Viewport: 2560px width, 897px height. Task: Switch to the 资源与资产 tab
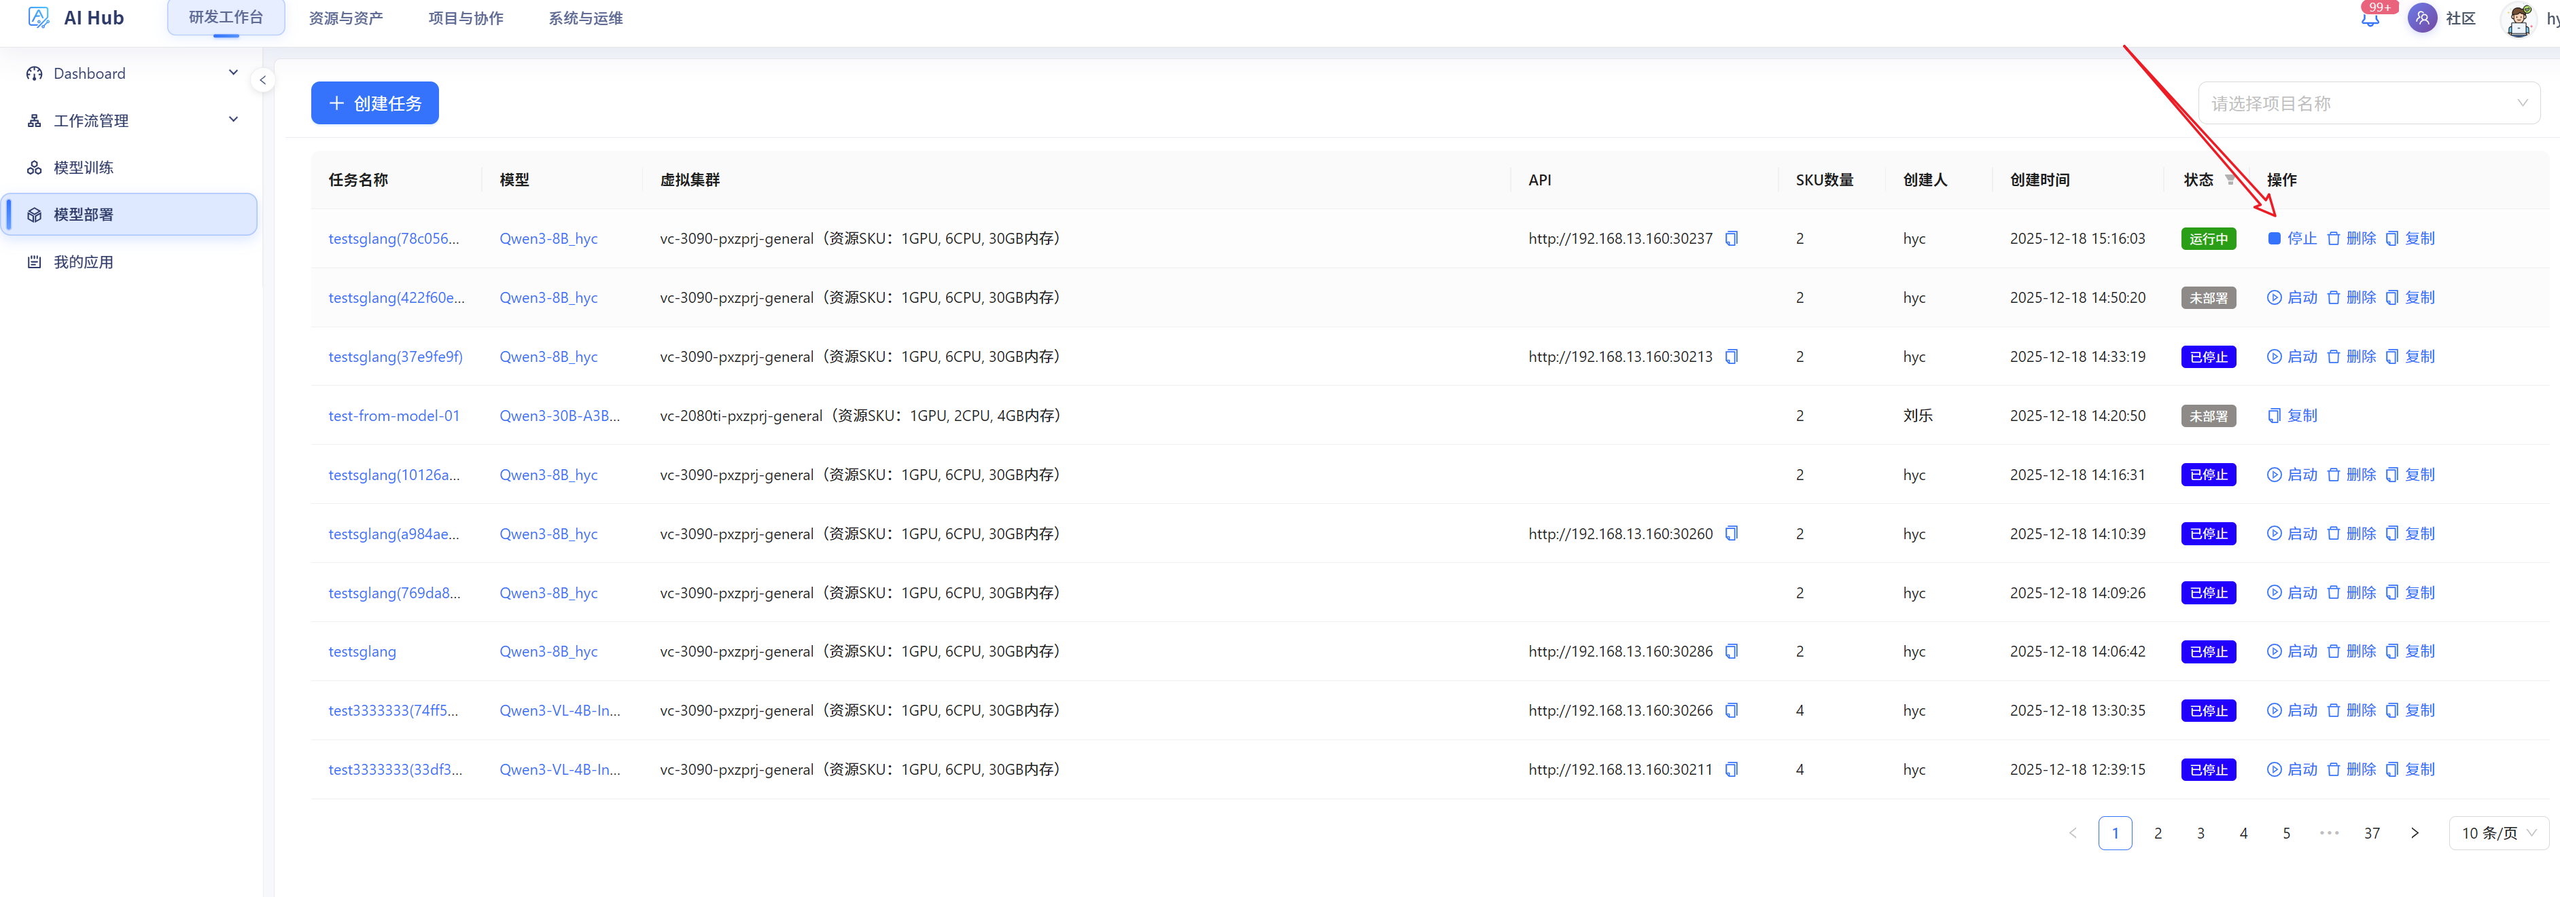point(346,18)
